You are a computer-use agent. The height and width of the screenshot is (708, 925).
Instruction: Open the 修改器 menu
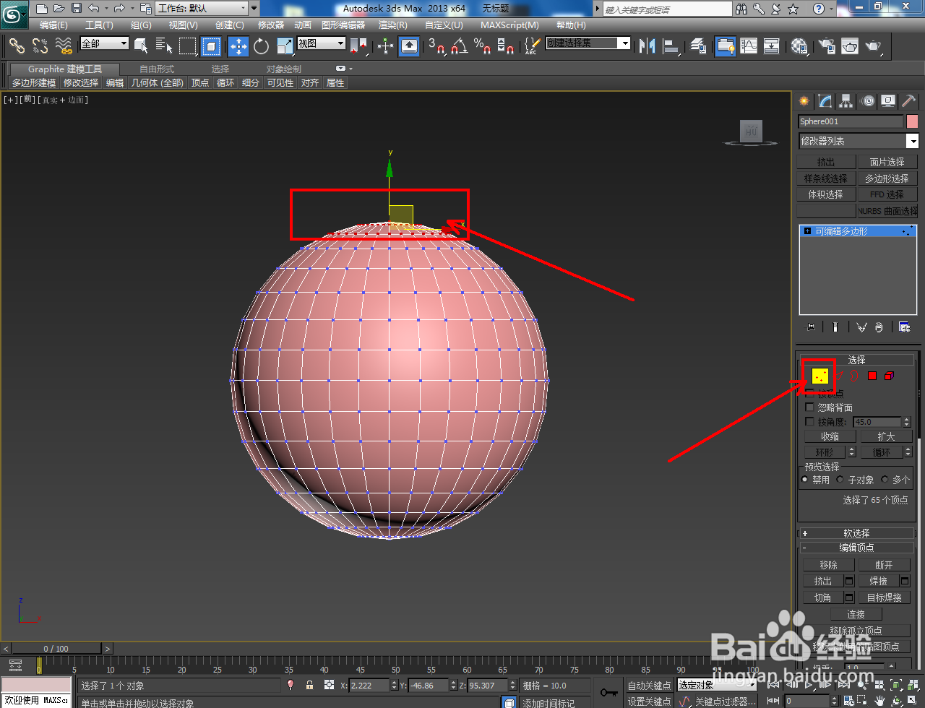[x=271, y=25]
